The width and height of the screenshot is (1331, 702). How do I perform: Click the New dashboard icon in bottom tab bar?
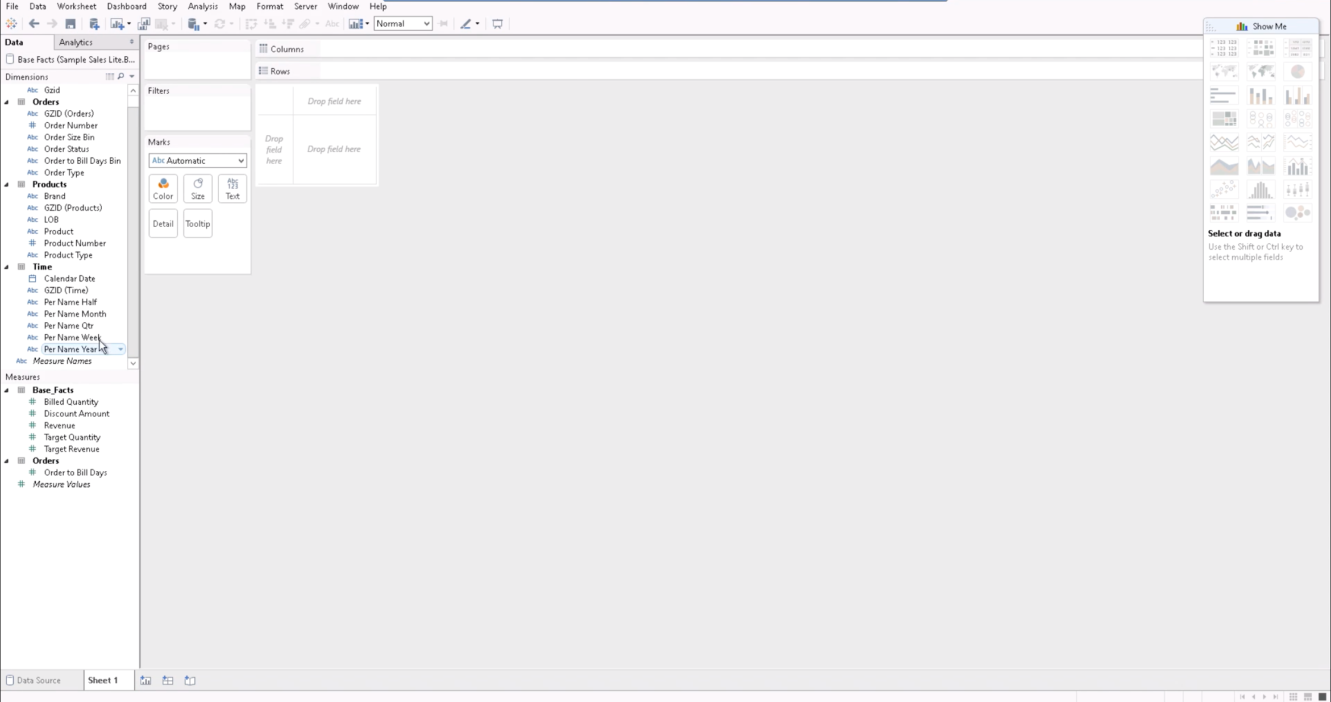(168, 680)
